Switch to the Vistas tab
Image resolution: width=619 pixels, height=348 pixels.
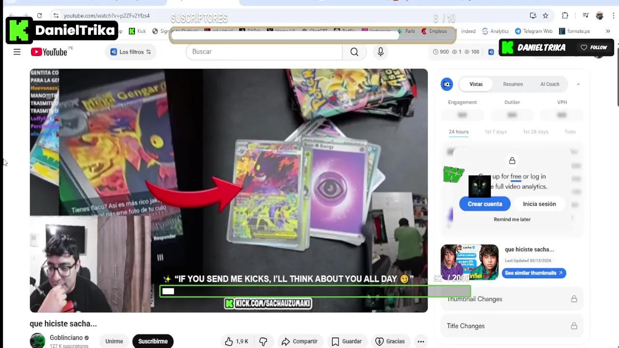pyautogui.click(x=476, y=84)
